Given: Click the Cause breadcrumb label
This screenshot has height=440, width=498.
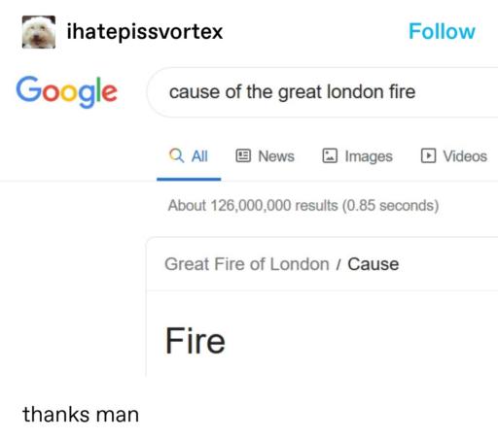Looking at the screenshot, I should (373, 264).
